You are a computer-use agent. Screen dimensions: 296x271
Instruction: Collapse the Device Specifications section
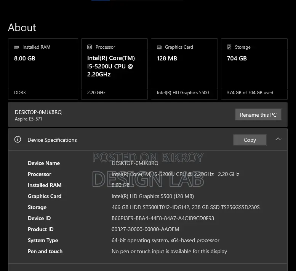278,139
